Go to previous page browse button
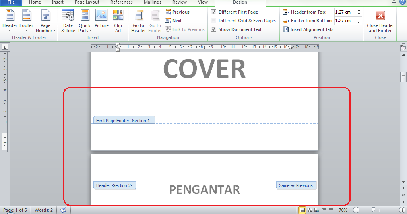This screenshot has width=407, height=214. pyautogui.click(x=403, y=188)
